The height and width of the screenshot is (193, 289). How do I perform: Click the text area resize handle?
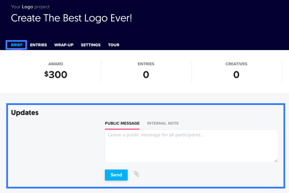click(x=276, y=161)
